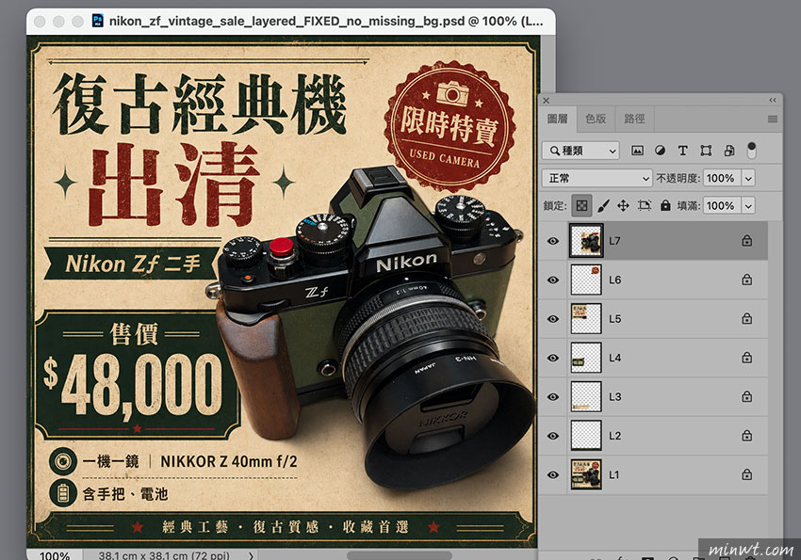Click lock icon on layer L3

click(x=747, y=396)
